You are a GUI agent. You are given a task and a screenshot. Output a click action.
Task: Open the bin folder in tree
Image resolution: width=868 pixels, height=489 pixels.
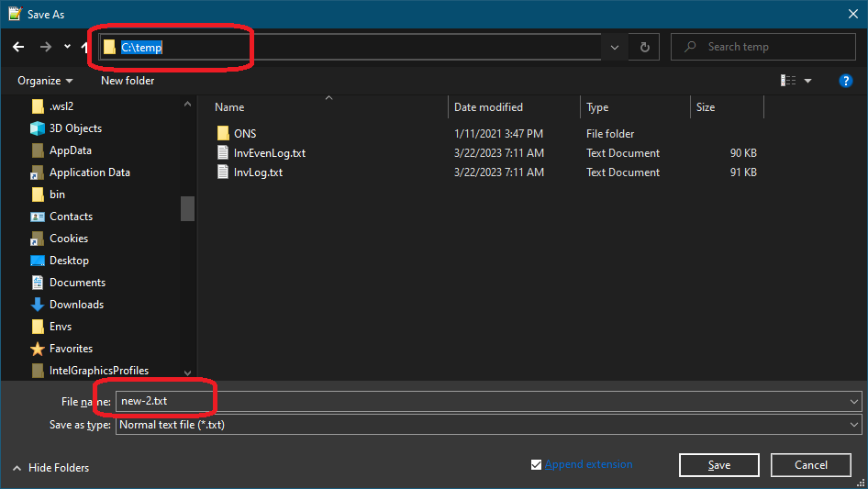[57, 194]
